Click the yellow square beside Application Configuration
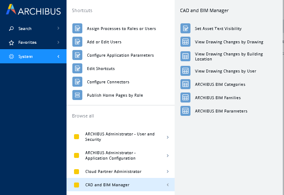This screenshot has height=195, width=284. 77,155
